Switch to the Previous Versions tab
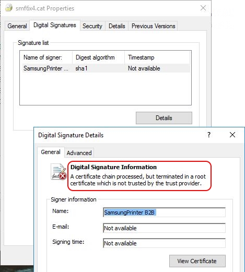 tap(153, 26)
